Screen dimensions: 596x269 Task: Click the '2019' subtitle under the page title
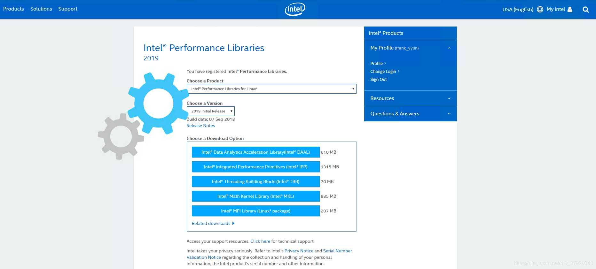click(151, 58)
